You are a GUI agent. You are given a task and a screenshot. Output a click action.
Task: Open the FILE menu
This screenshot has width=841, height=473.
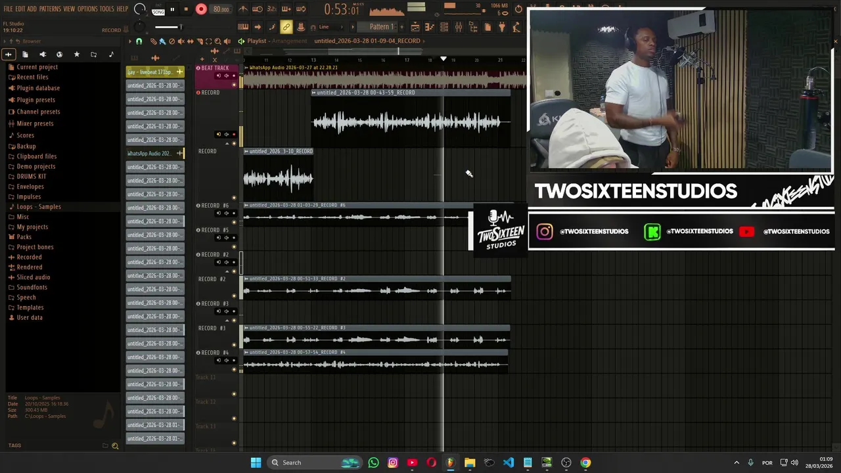(x=9, y=9)
